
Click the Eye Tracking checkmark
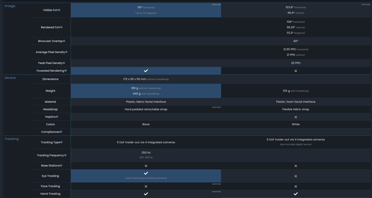click(146, 173)
